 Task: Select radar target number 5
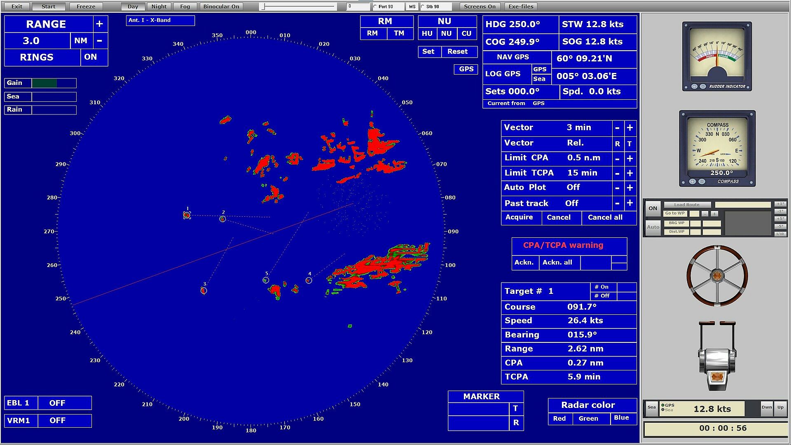coord(266,280)
